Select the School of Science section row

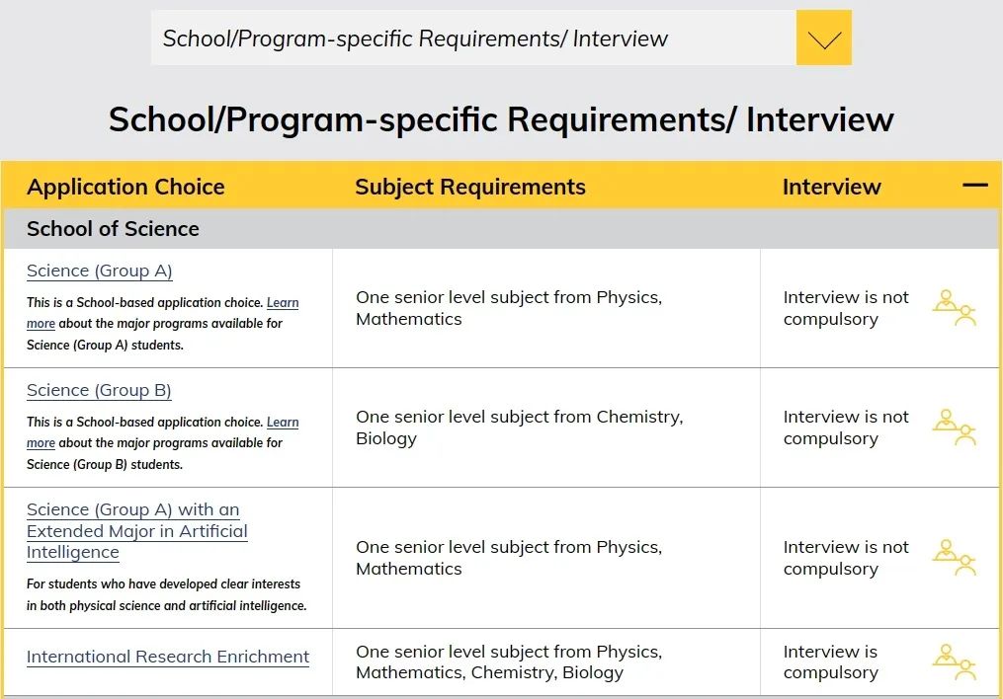coord(502,229)
